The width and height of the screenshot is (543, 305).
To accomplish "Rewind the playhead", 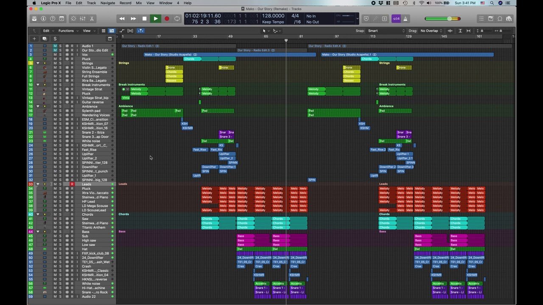I will tap(122, 19).
